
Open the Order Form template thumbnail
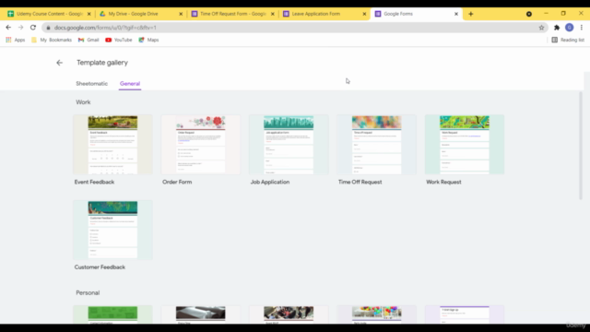tap(201, 145)
